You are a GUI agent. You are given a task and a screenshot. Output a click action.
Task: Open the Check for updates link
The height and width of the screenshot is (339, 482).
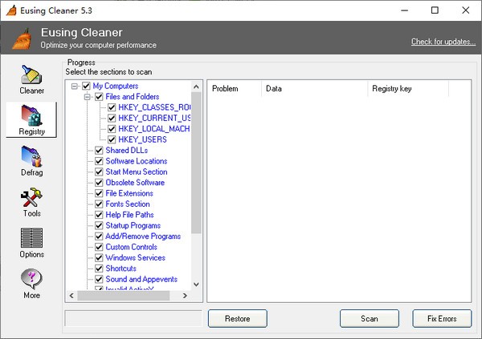click(443, 42)
